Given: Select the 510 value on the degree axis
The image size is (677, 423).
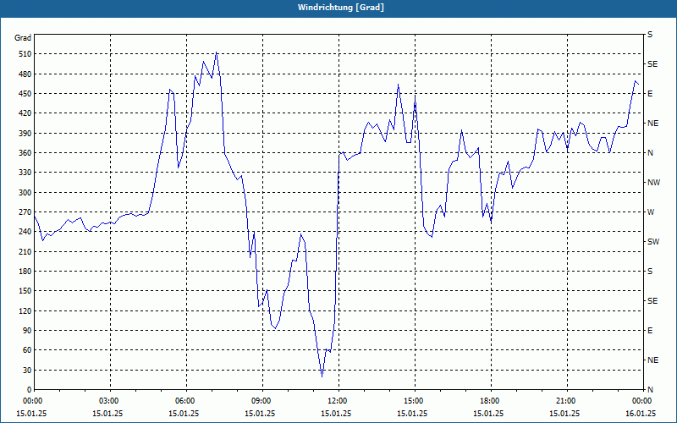Looking at the screenshot, I should [25, 54].
